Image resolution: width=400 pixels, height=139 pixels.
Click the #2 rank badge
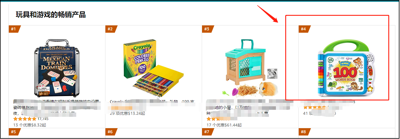(x=111, y=29)
